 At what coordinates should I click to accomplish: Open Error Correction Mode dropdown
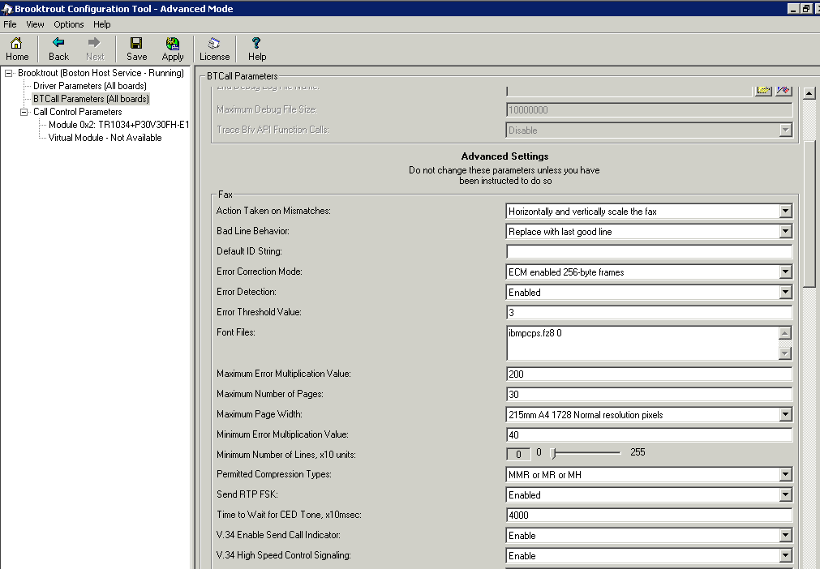pos(785,272)
